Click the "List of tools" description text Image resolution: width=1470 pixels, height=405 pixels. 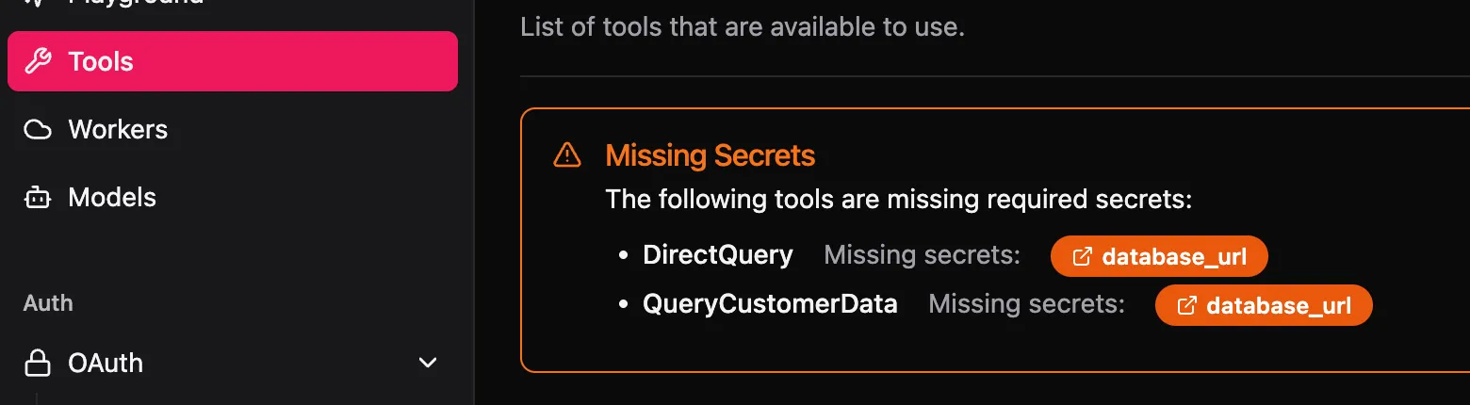click(x=743, y=26)
